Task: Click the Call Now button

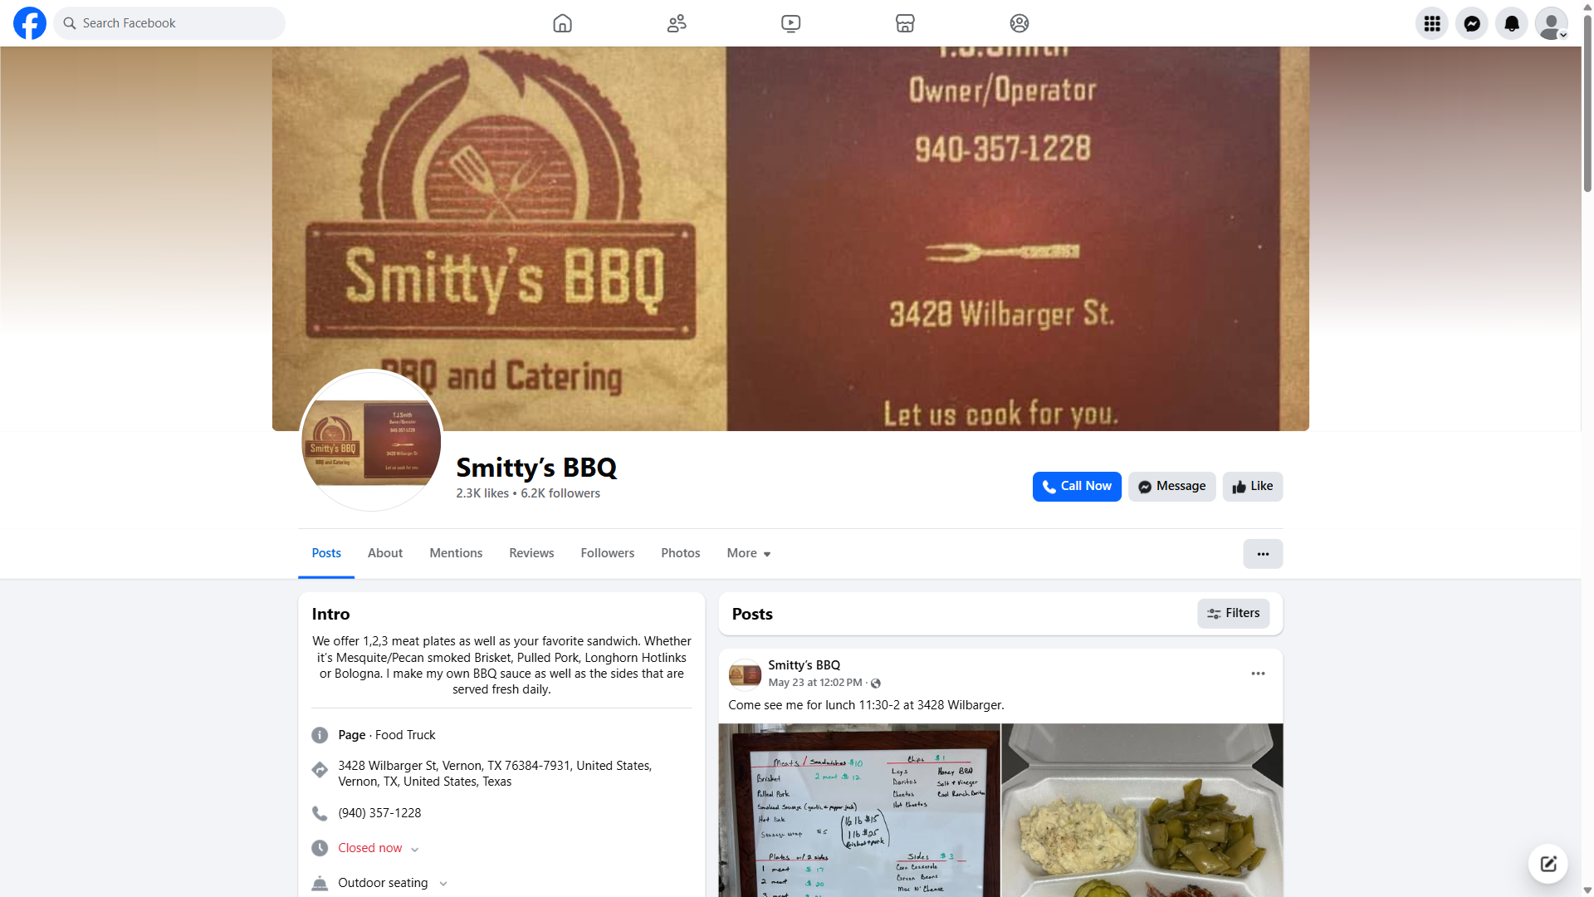Action: 1076,487
